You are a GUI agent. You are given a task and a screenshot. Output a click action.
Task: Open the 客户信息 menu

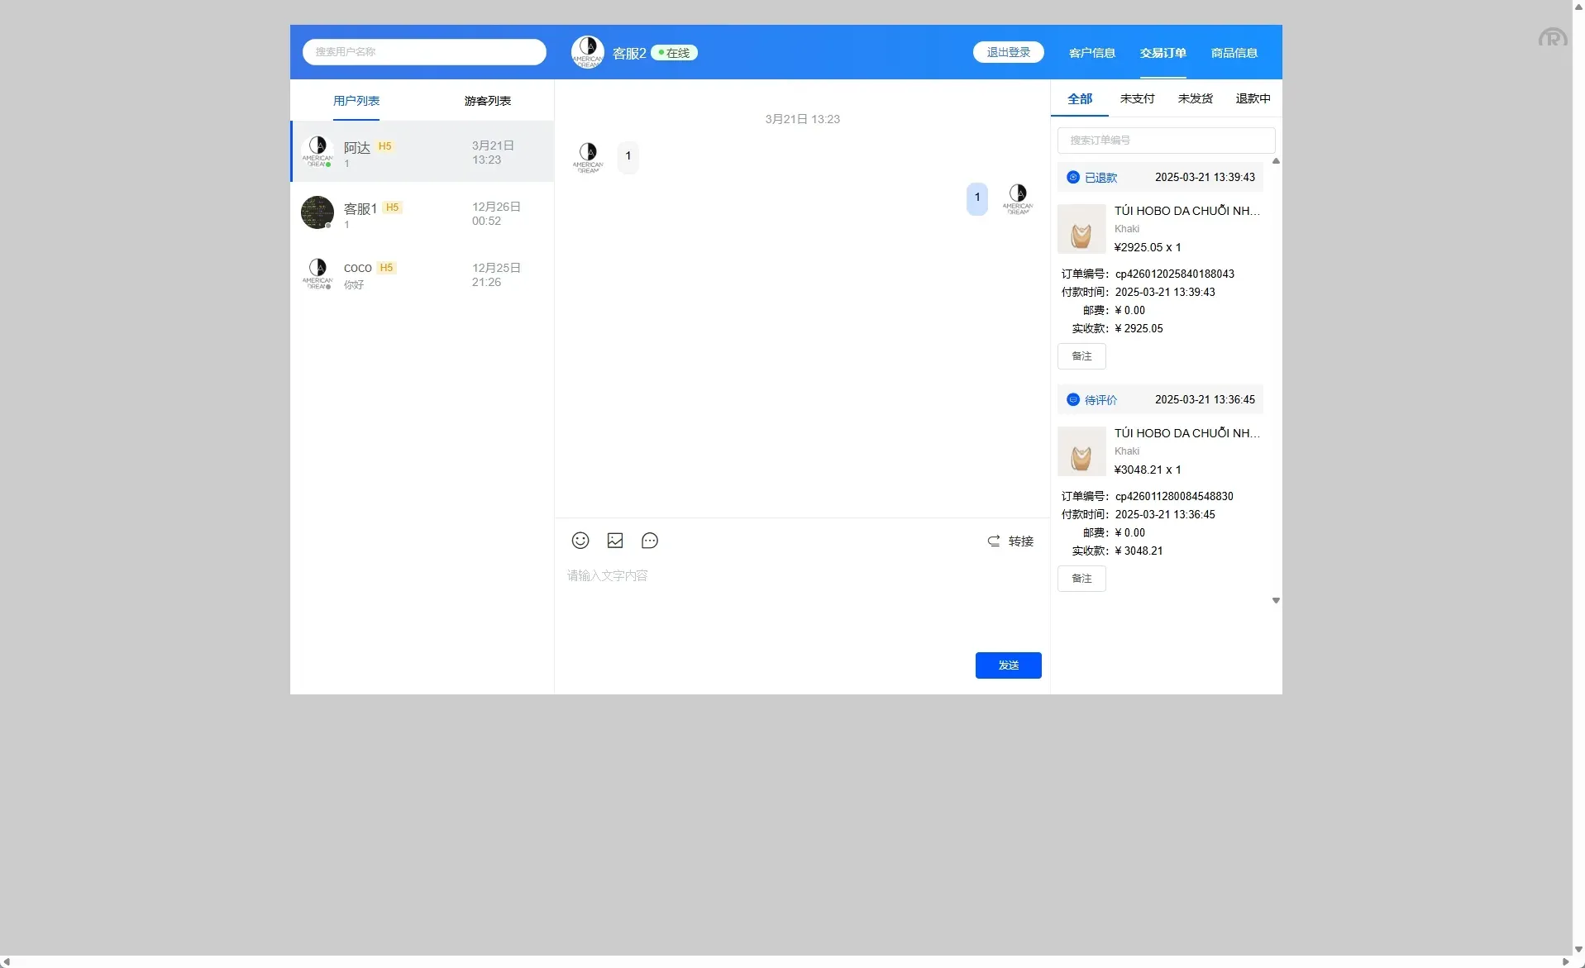1091,53
